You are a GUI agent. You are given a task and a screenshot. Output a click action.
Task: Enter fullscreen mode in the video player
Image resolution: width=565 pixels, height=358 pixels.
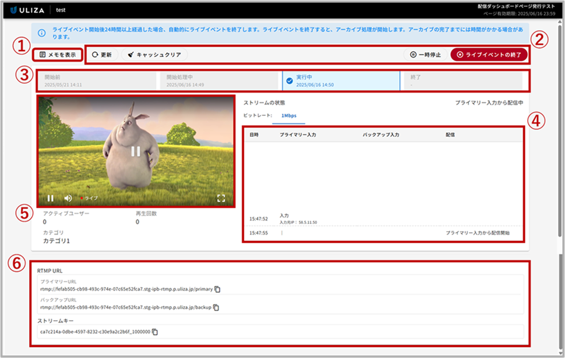[221, 198]
